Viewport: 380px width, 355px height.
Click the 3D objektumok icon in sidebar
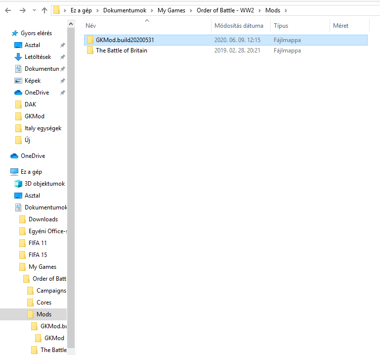click(18, 184)
